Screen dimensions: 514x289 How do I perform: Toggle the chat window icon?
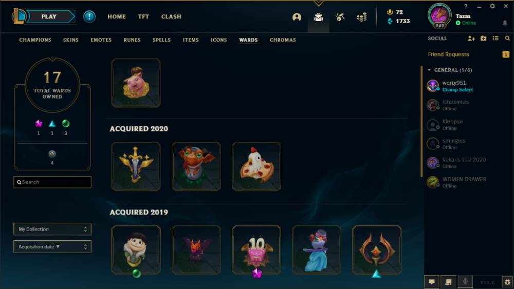(432, 282)
